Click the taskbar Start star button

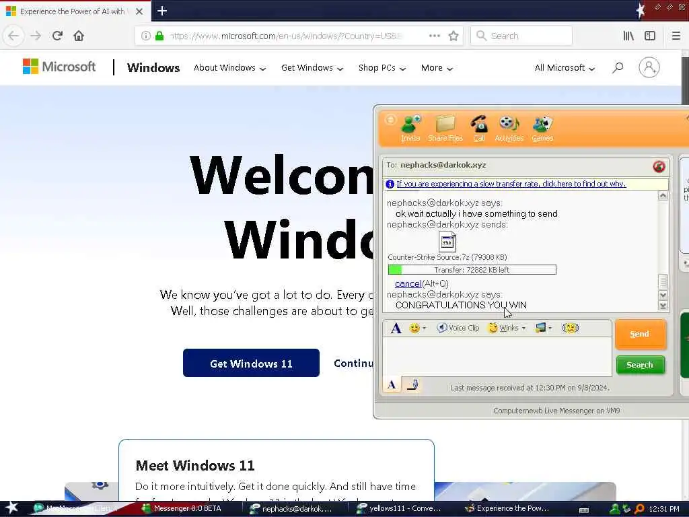click(x=11, y=508)
